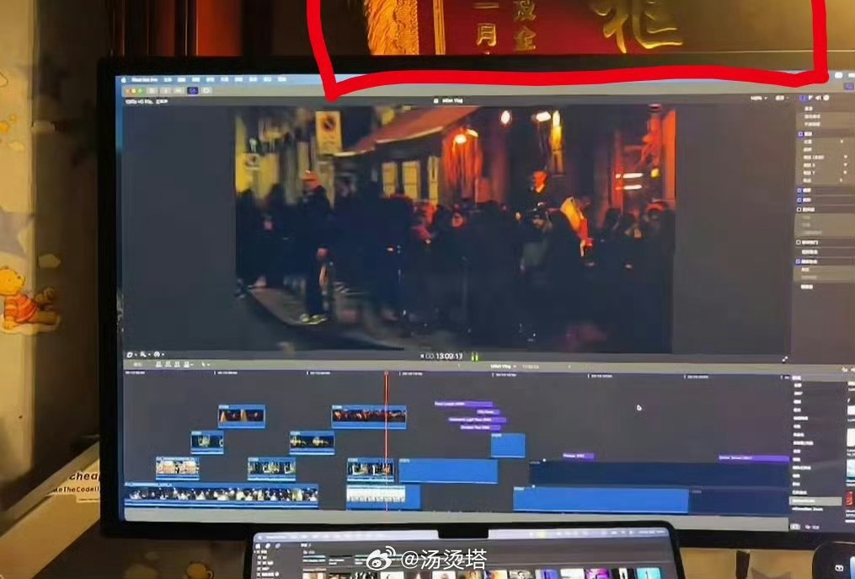Select the wide blue clip right of the playhead
855x579 pixels.
click(447, 470)
